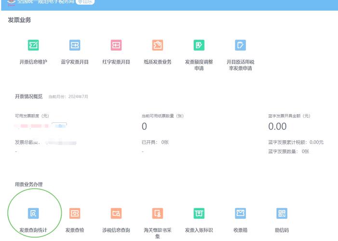
Task: Click the 蓝字发票开具 text label
Action: pos(75,62)
